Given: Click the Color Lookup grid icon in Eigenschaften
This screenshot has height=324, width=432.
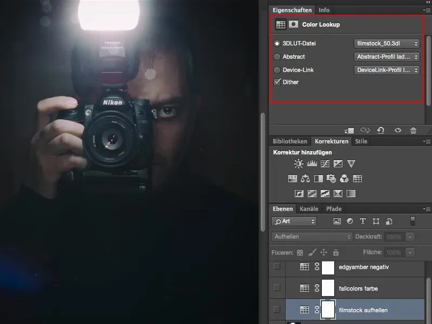Looking at the screenshot, I should 280,24.
